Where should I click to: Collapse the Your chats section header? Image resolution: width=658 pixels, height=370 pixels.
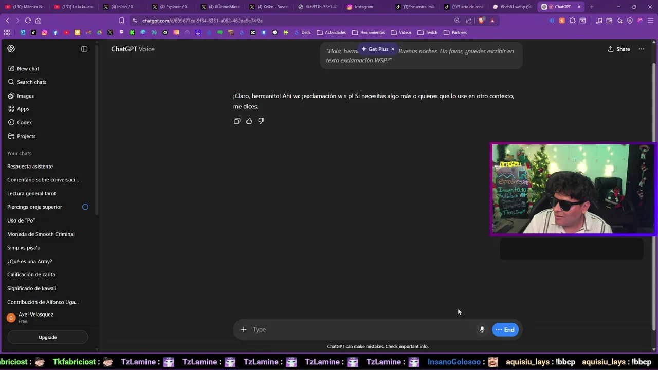click(20, 153)
